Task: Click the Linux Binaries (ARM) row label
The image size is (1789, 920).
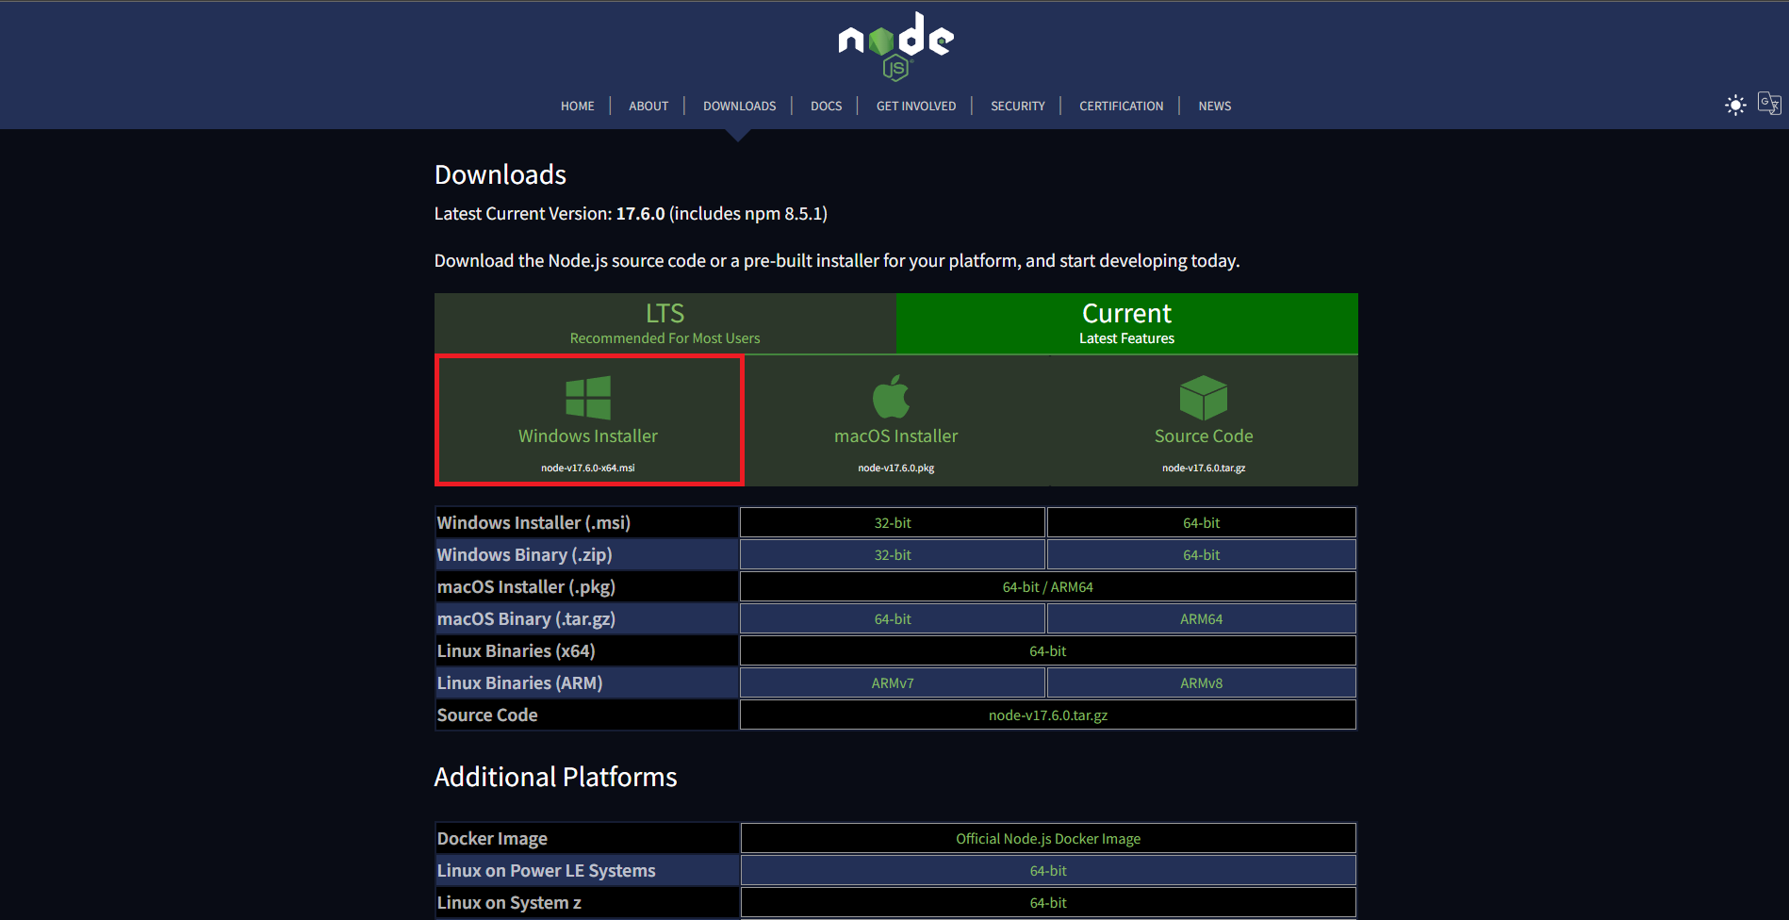Action: [519, 682]
